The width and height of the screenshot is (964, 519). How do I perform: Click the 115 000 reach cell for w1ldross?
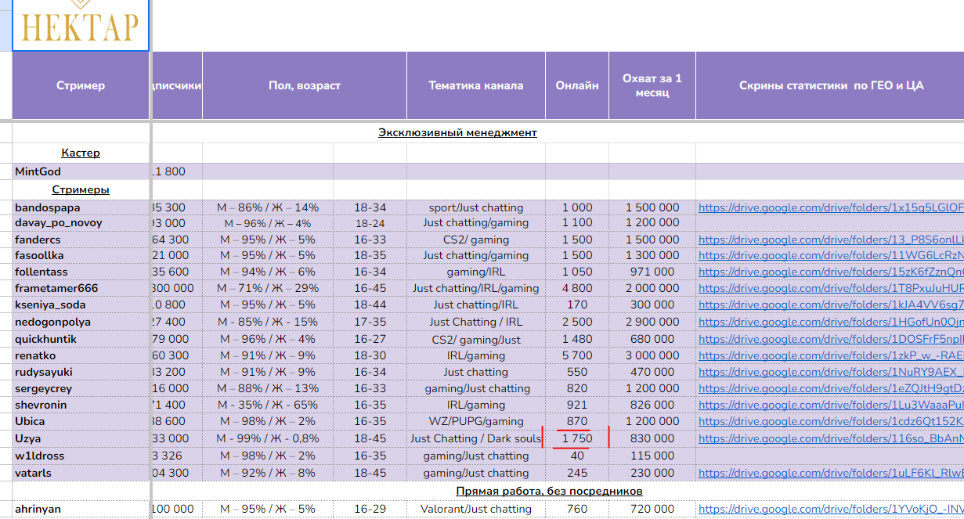[x=652, y=456]
